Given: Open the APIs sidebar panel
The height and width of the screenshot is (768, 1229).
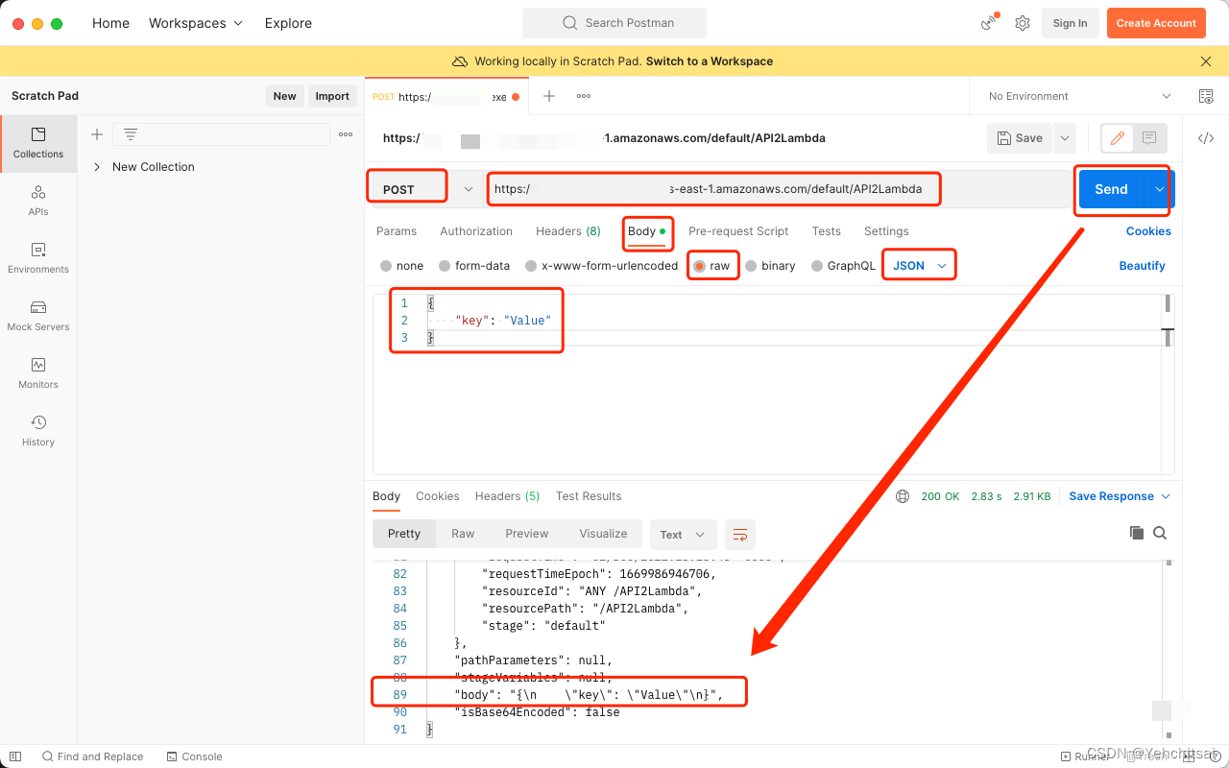Looking at the screenshot, I should point(38,201).
